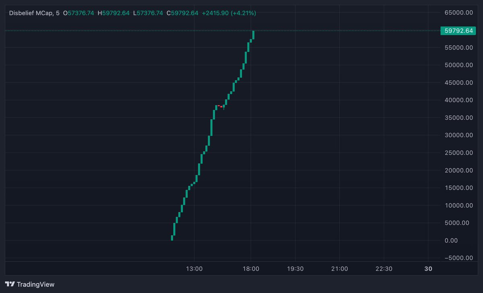Click the −5000.00 price axis label
Screen dimensions: 483x293
[x=458, y=258]
